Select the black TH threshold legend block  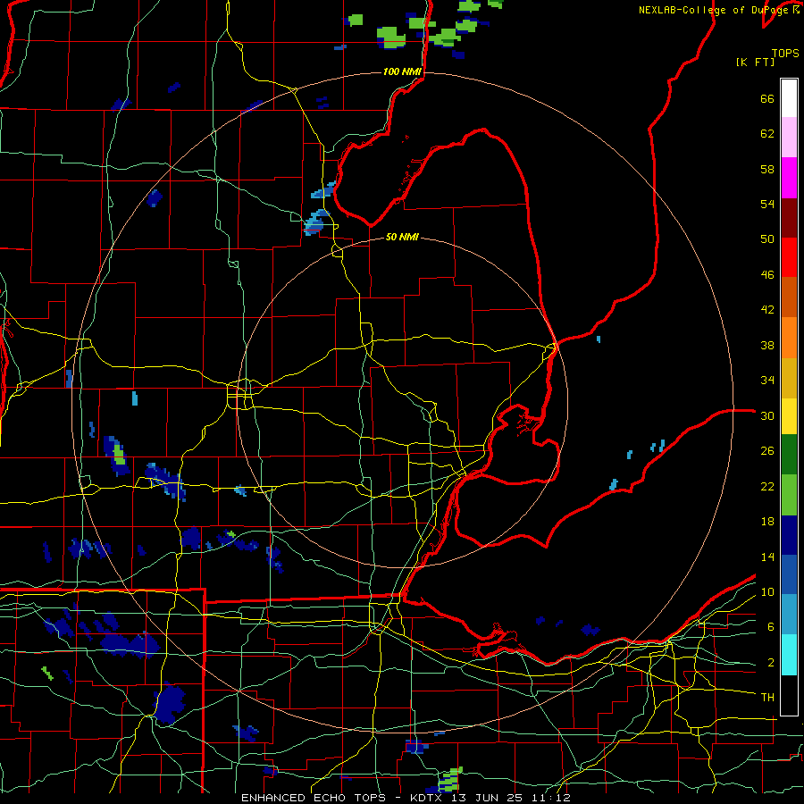789,695
